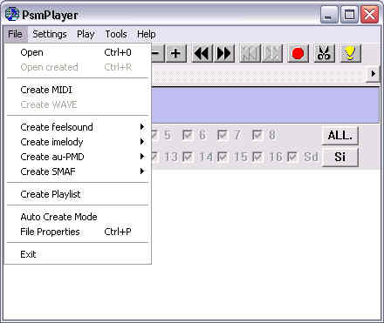This screenshot has height=323, width=384.
Task: Expand Create imelody submenu arrow
Action: 142,142
